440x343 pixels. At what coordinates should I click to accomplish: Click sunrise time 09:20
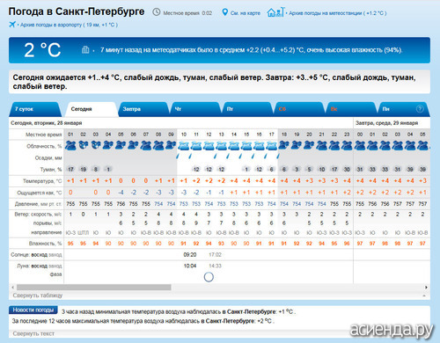coord(190,255)
